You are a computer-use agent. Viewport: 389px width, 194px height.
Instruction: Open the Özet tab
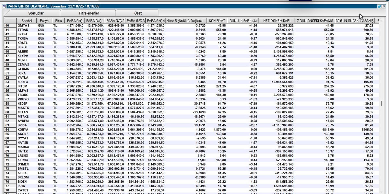(x=138, y=13)
